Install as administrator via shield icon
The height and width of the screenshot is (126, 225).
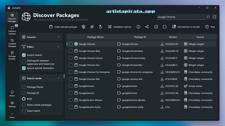click(84, 27)
